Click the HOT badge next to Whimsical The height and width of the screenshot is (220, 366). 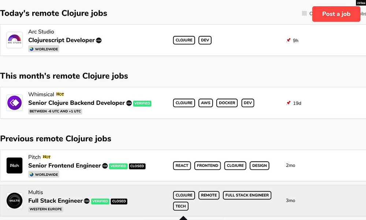pyautogui.click(x=60, y=94)
